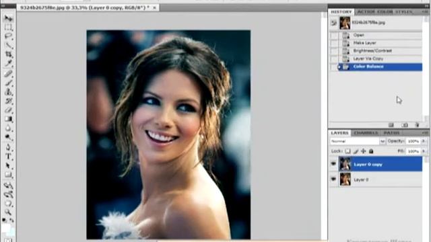Switch to the History tab

[341, 12]
